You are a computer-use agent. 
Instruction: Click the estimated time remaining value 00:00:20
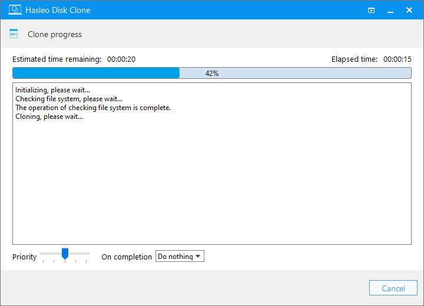coord(121,59)
